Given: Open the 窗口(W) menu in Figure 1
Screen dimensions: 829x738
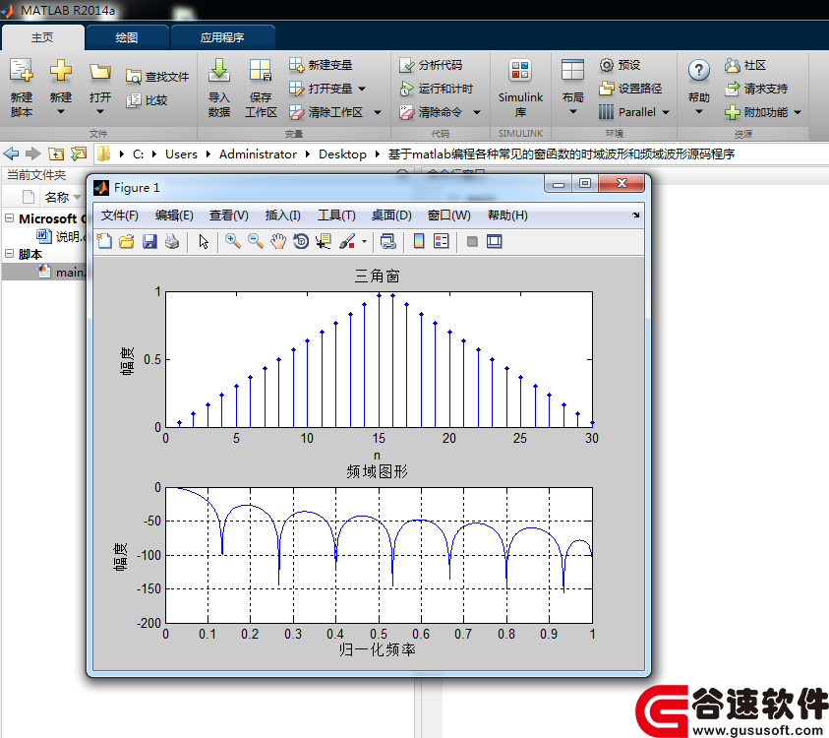Looking at the screenshot, I should coord(448,215).
